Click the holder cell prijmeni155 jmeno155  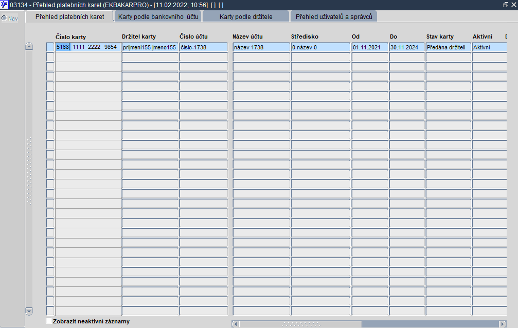click(150, 47)
